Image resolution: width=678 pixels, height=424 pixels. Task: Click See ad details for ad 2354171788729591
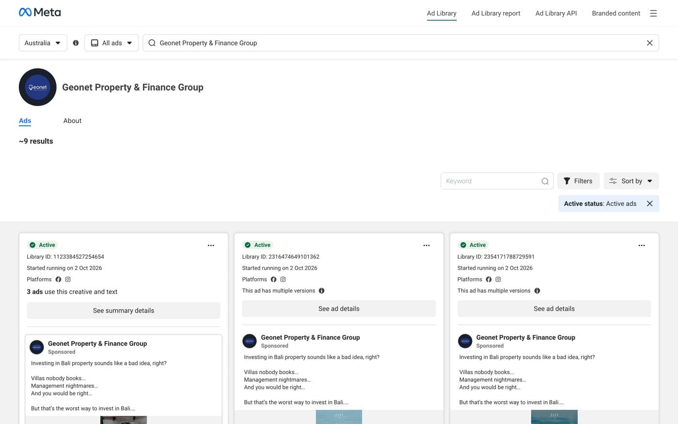coord(554,309)
